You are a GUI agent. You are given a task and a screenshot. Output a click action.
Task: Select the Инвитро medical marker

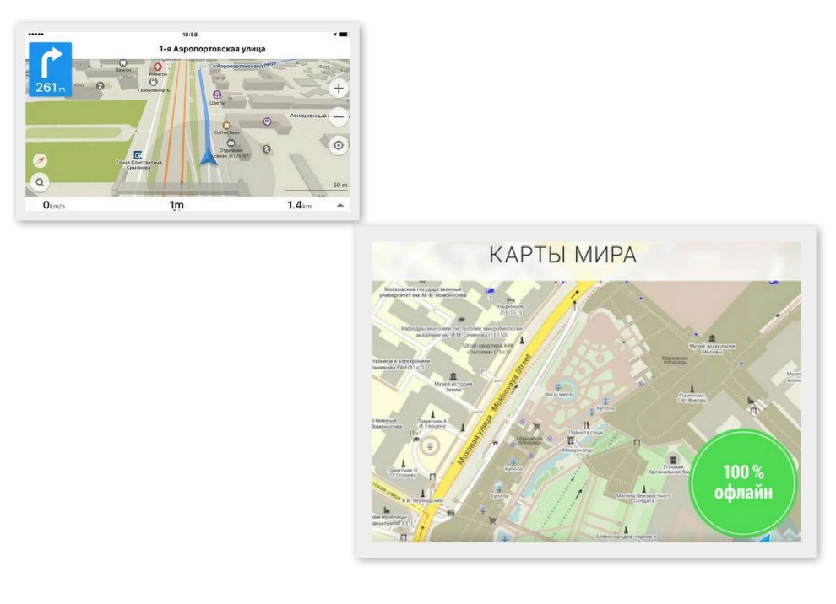pos(157,67)
